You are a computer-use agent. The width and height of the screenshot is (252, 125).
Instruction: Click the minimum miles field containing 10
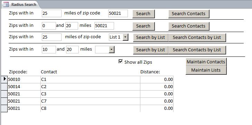click(x=49, y=50)
